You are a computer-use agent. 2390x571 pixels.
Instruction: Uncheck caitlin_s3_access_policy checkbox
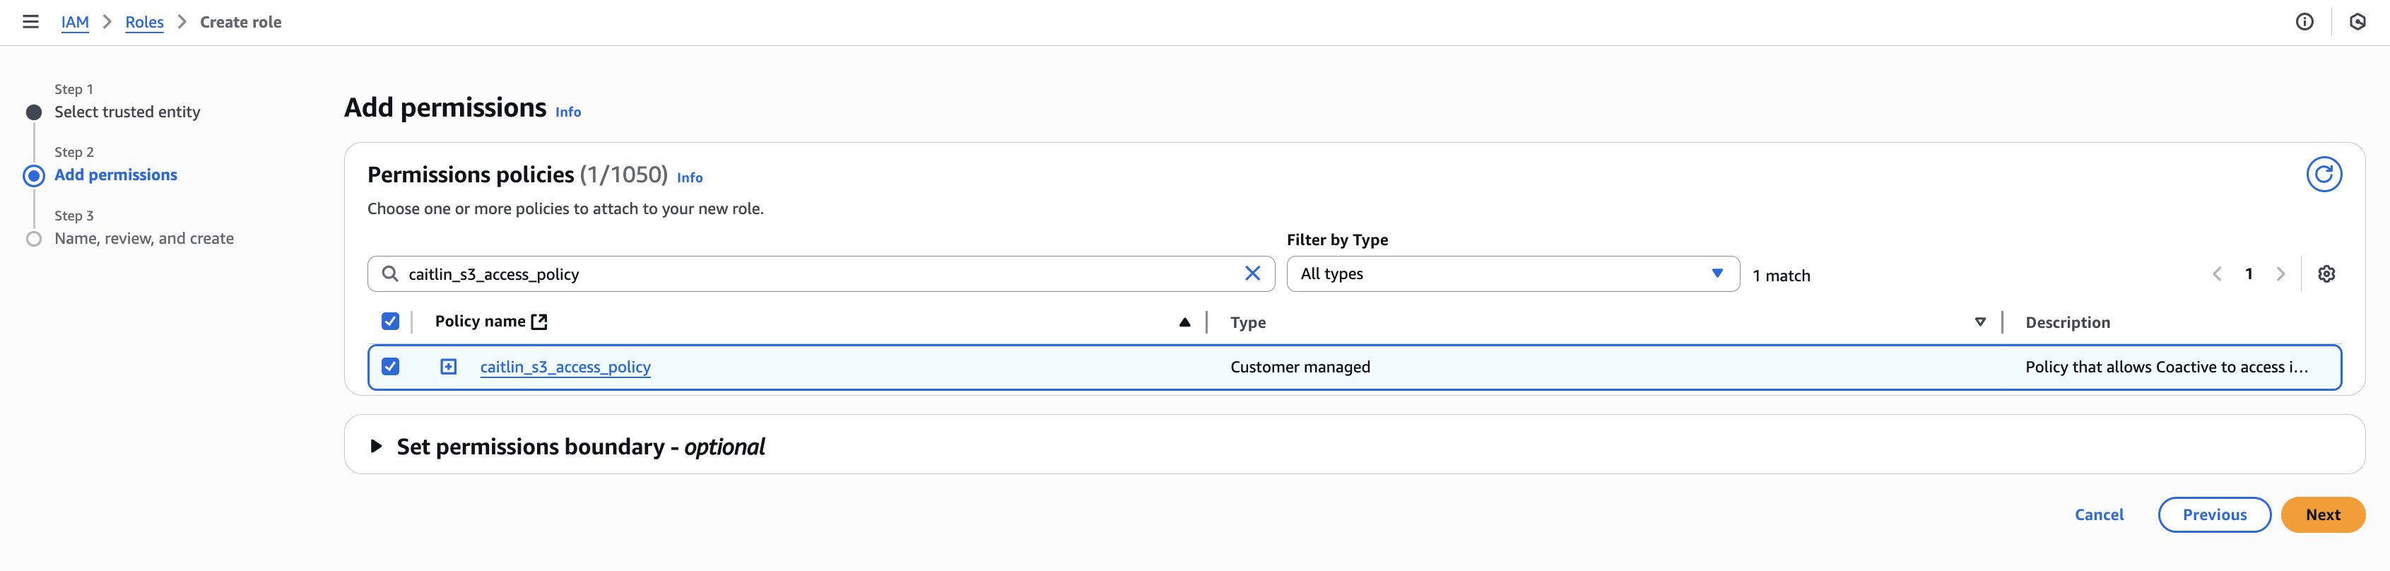pos(389,367)
